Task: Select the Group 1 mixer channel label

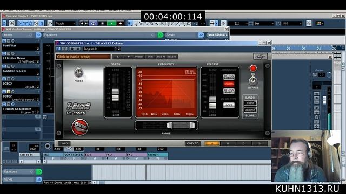Action: pos(157,155)
